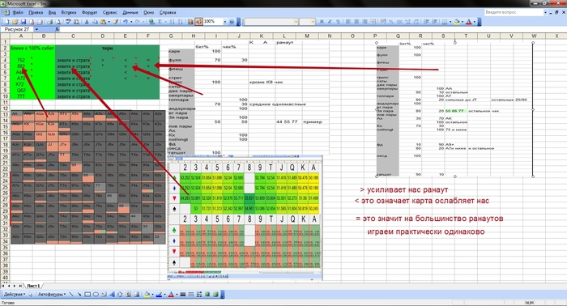
Task: Insert WordArt using the slanted A icon
Action: click(x=112, y=295)
